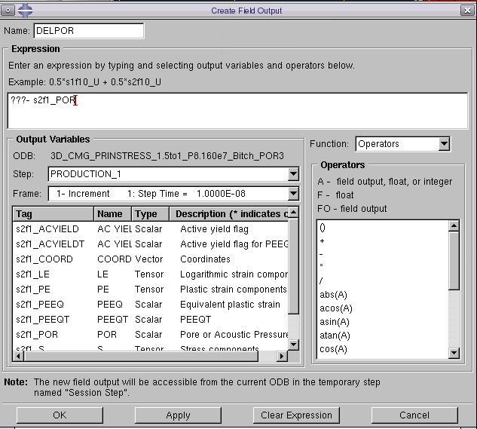
Task: Click the variables table horizontal scrollbar thumb
Action: 141,356
